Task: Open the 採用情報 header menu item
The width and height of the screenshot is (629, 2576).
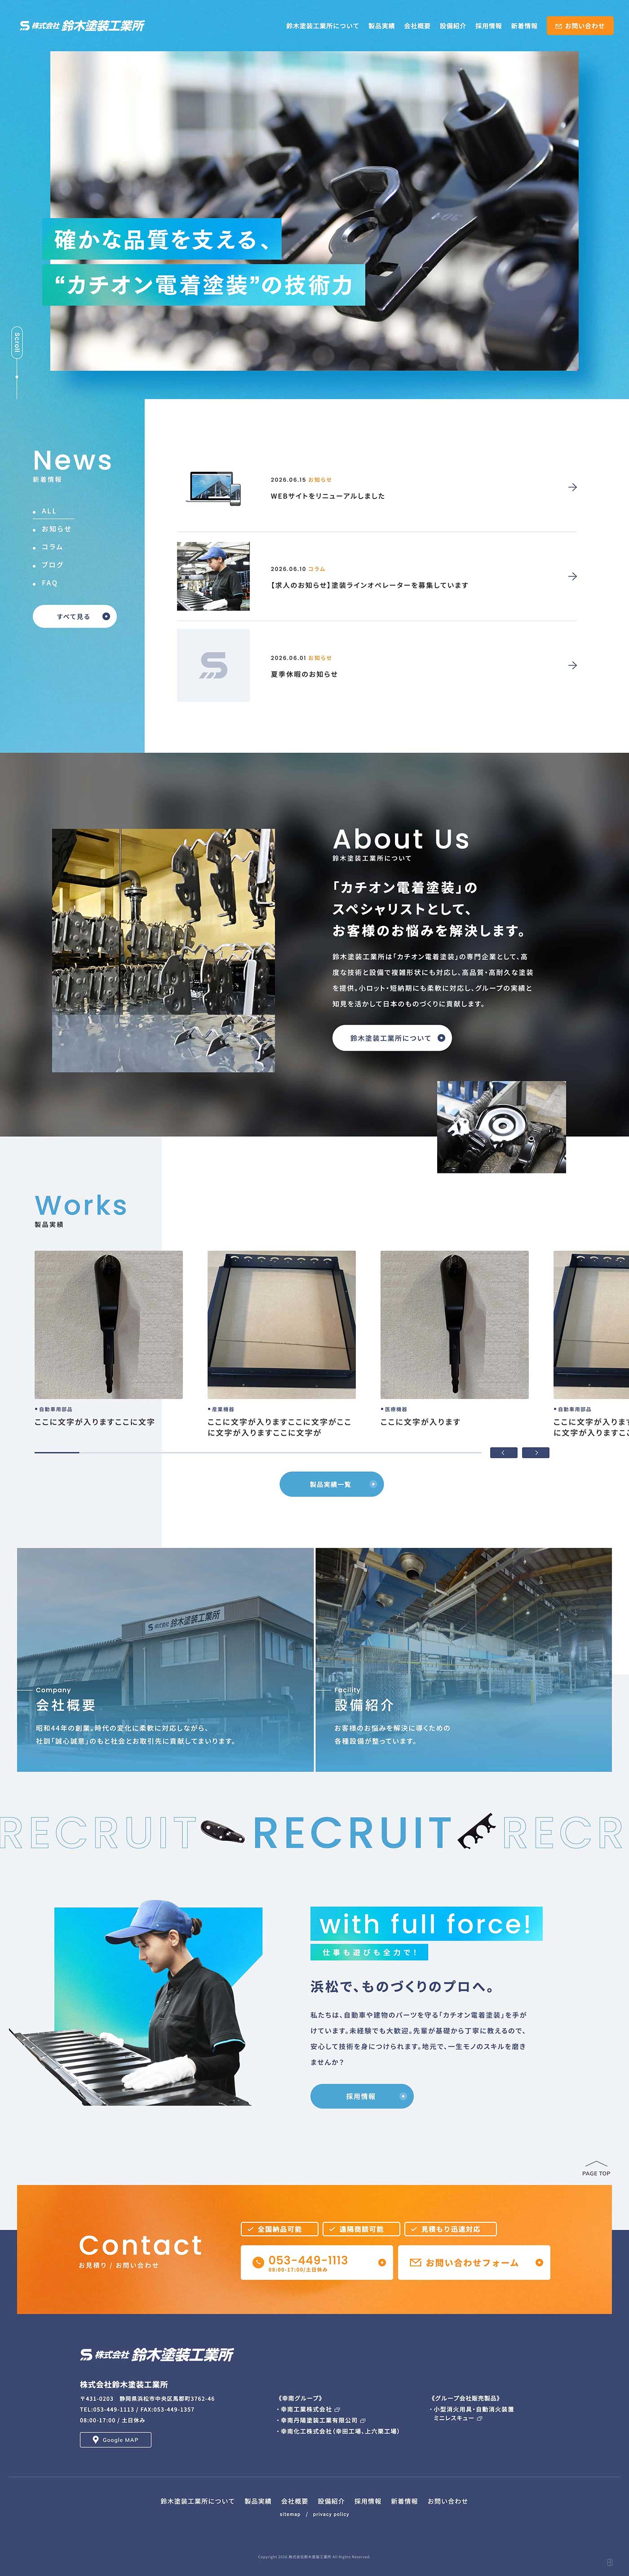Action: point(488,26)
